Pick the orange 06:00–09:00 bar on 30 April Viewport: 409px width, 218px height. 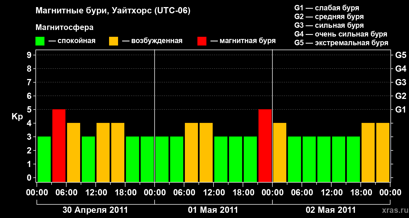[74, 152]
